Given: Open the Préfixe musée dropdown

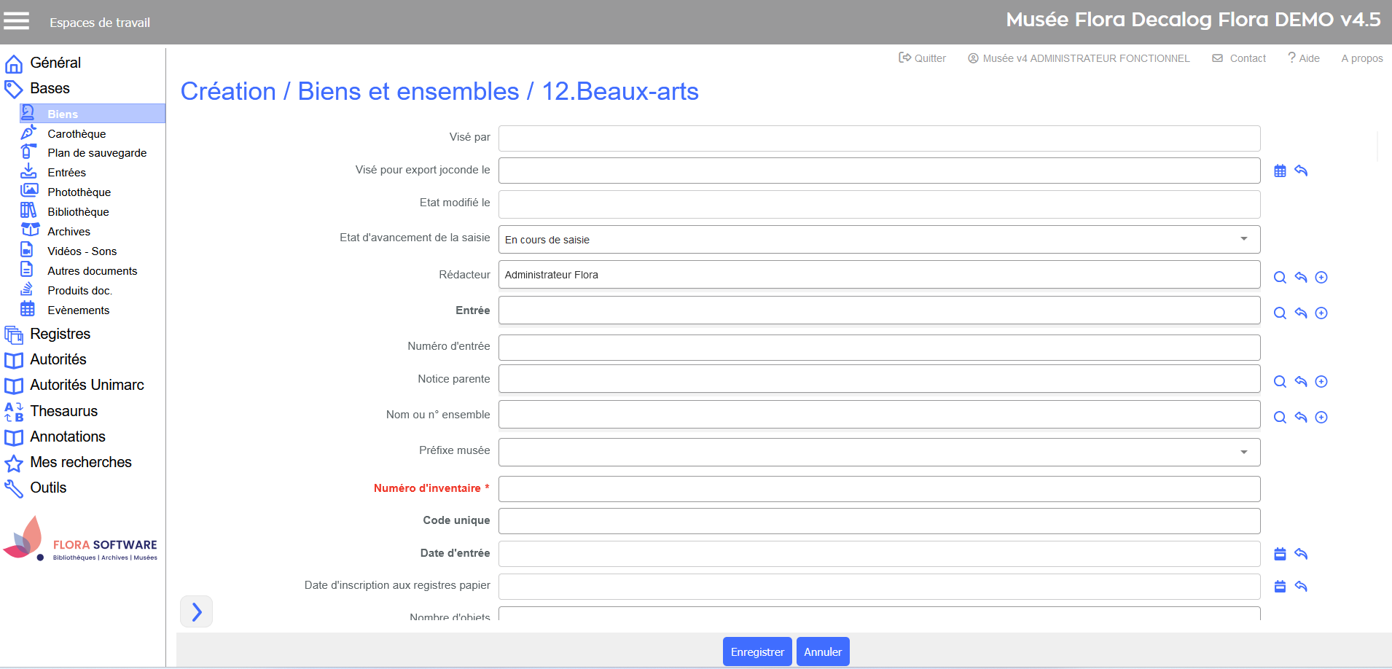Looking at the screenshot, I should tap(1243, 452).
